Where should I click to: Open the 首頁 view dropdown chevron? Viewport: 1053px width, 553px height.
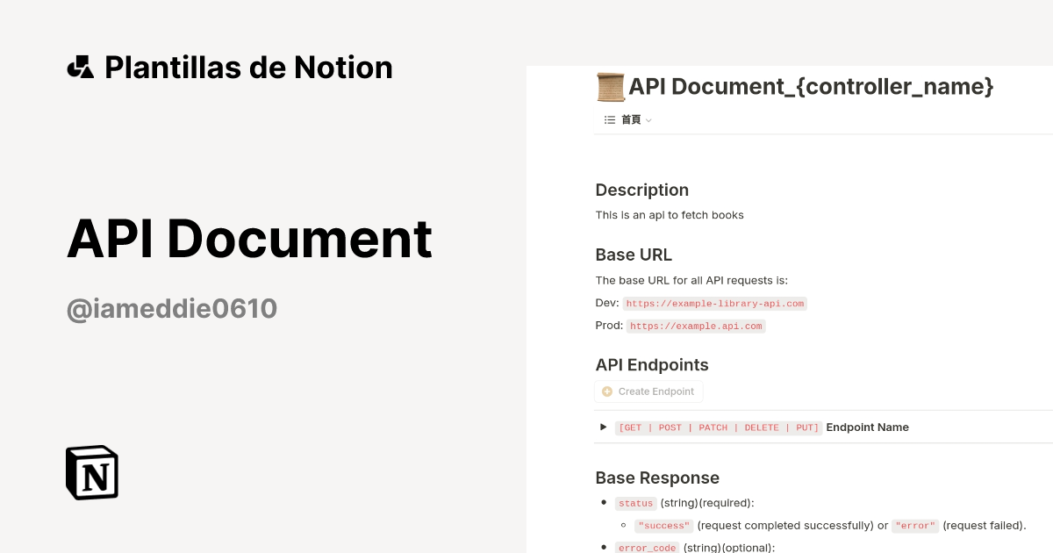click(x=648, y=120)
